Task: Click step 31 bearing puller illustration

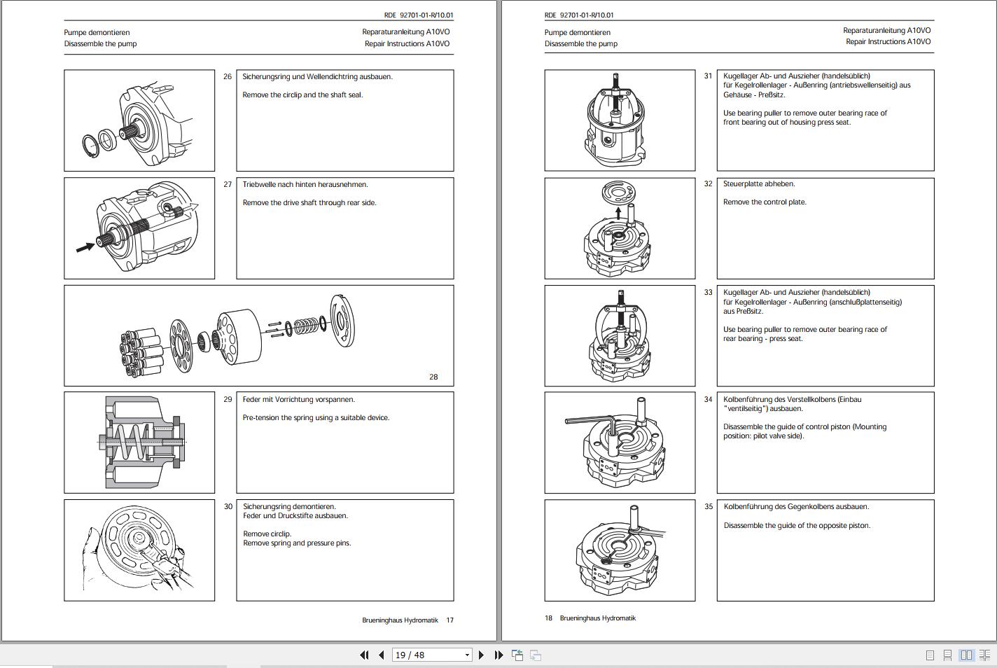Action: pyautogui.click(x=620, y=120)
